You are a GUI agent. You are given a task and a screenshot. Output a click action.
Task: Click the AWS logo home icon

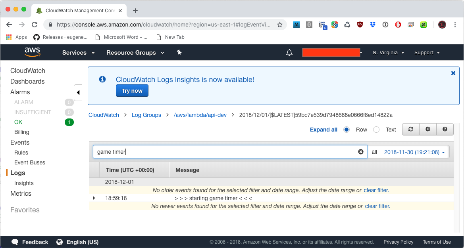pos(32,52)
